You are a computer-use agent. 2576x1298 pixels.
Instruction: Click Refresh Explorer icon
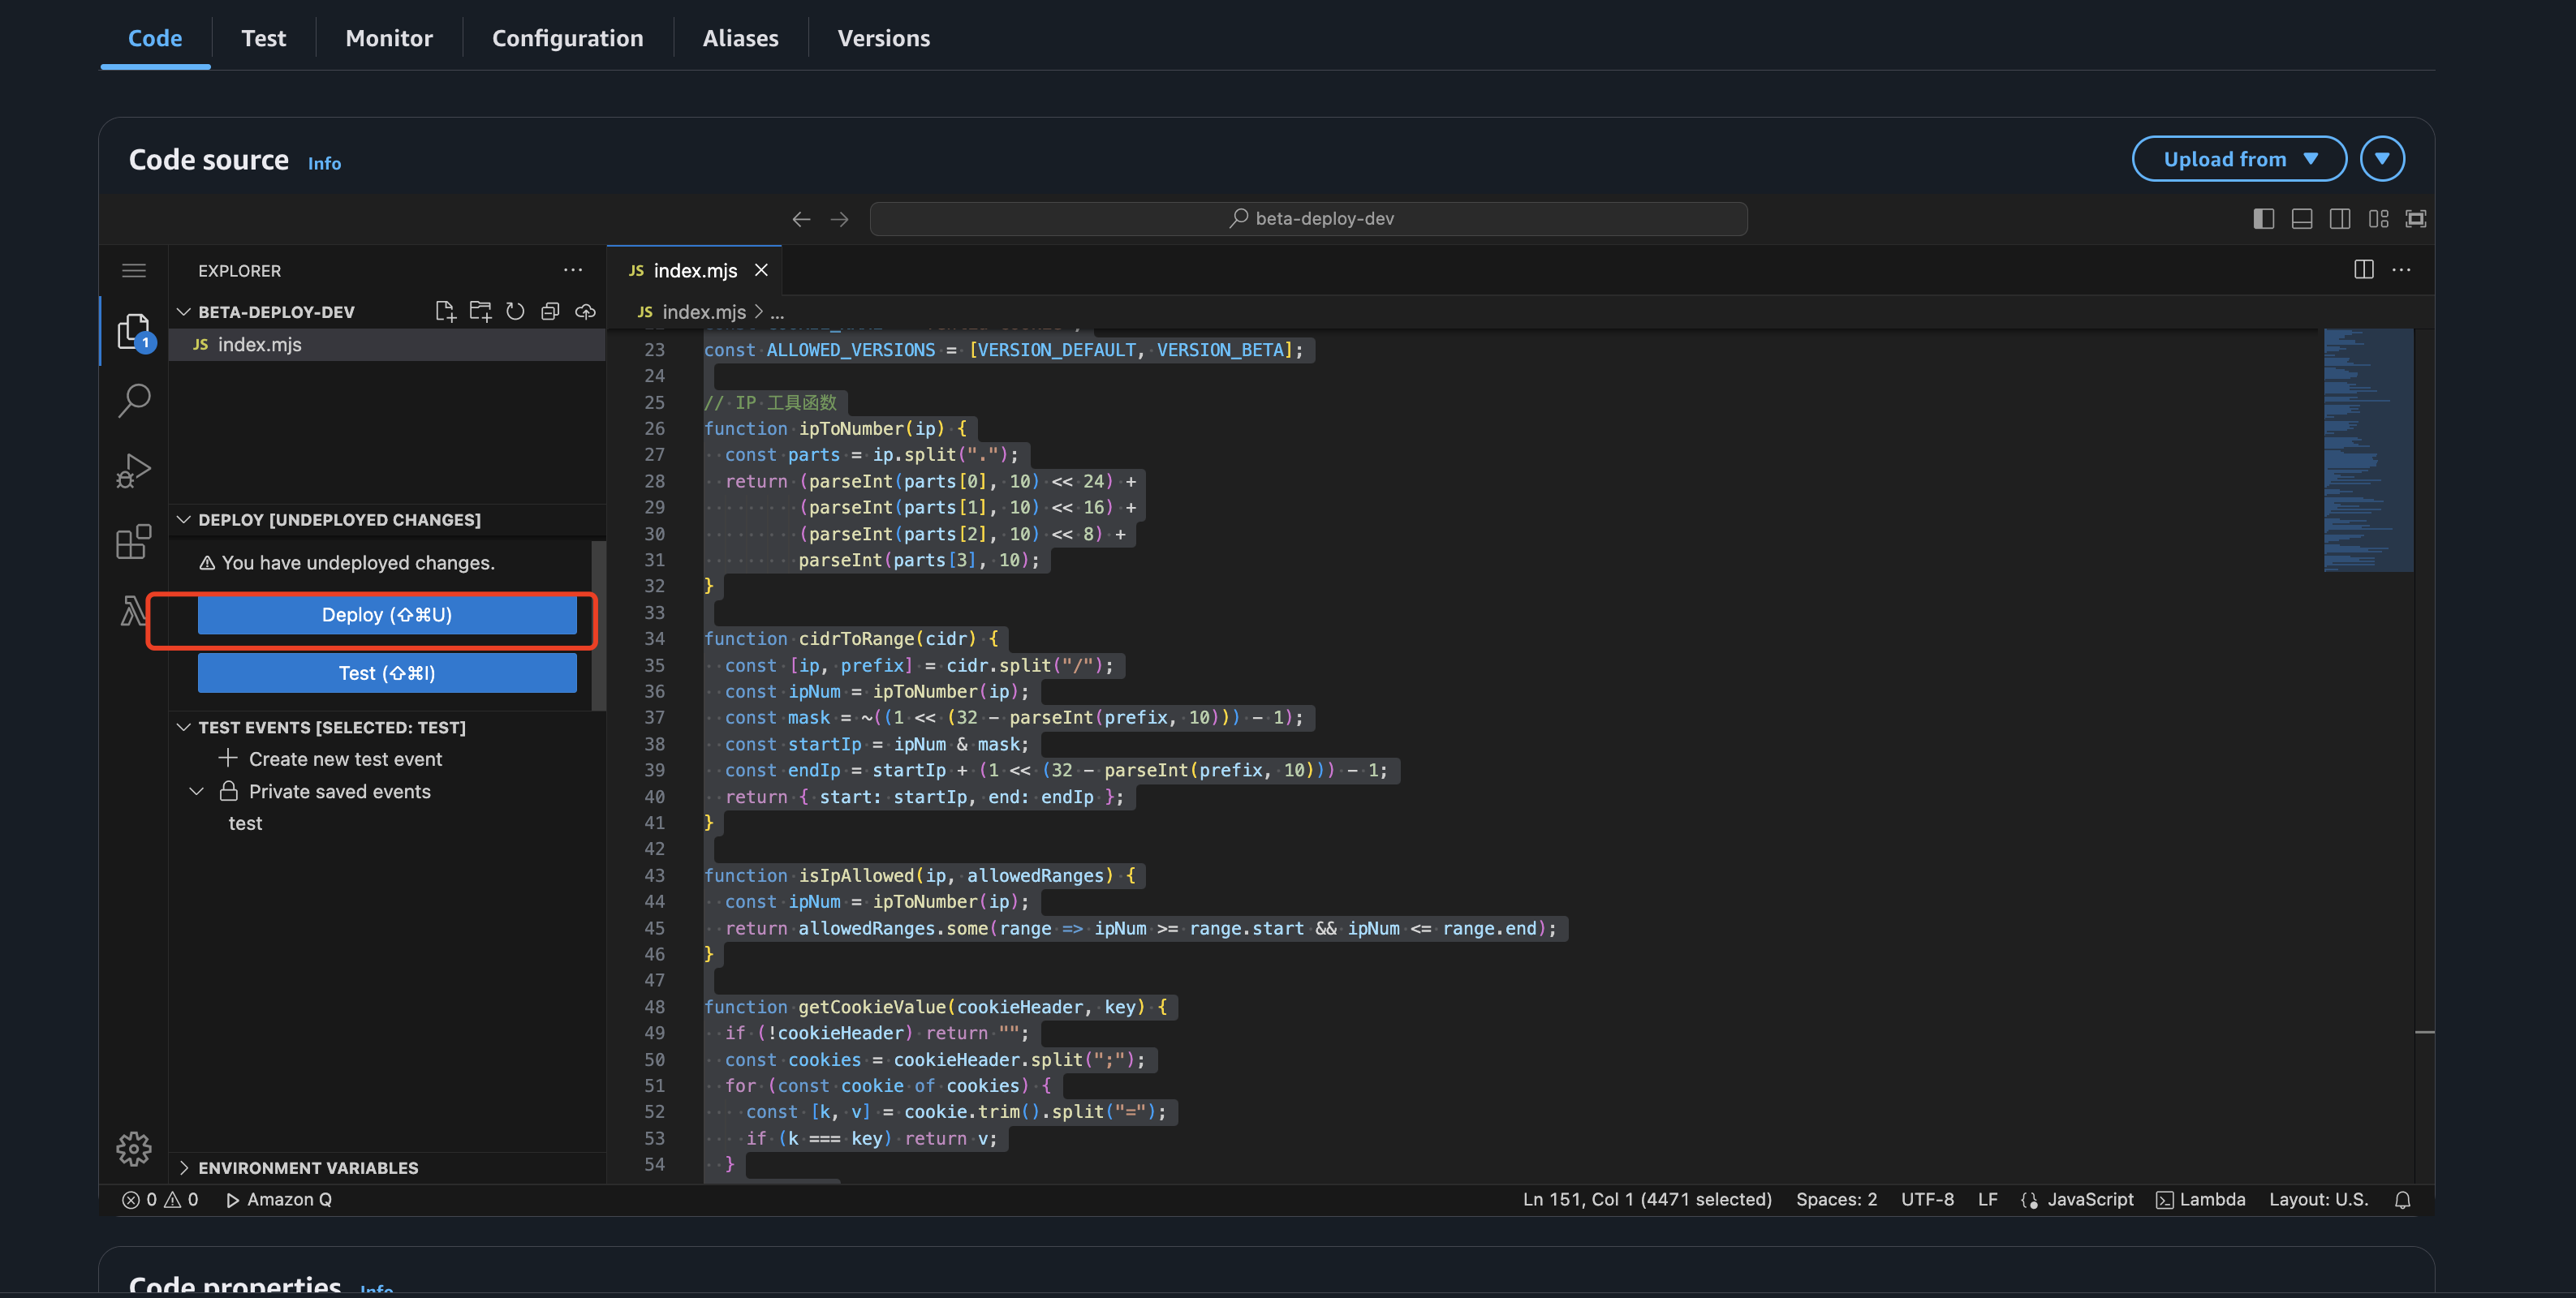click(x=515, y=312)
